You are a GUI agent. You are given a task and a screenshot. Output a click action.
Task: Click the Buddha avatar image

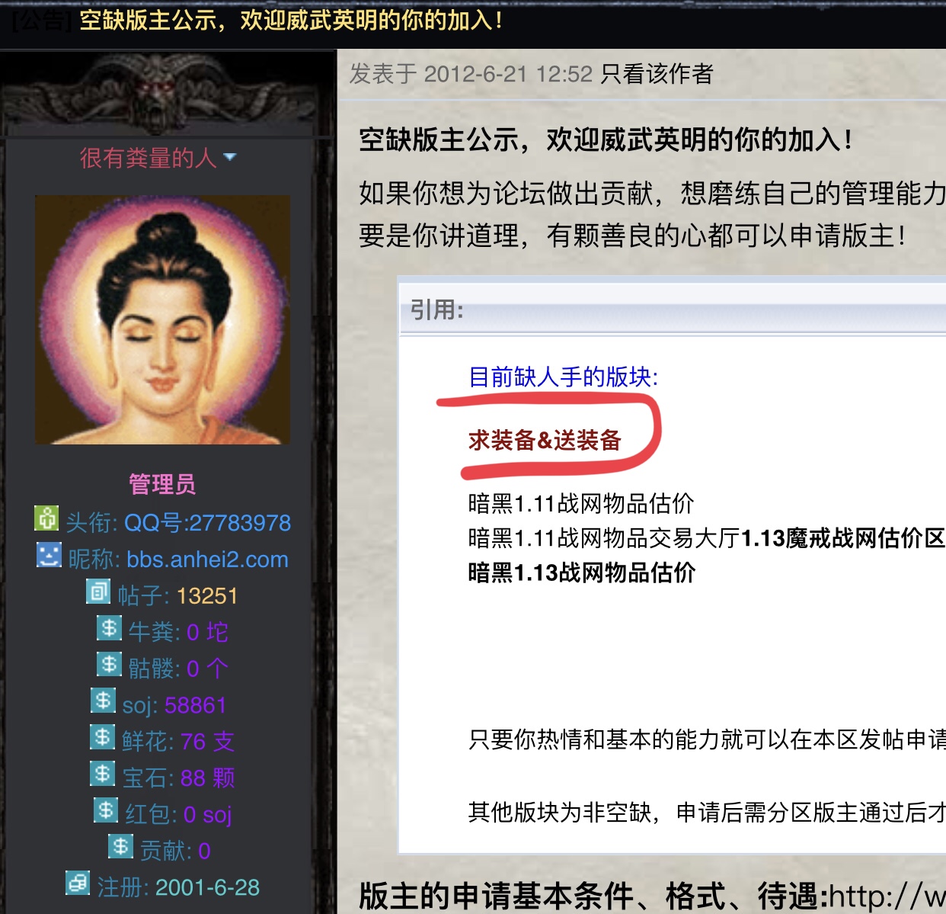coord(162,319)
